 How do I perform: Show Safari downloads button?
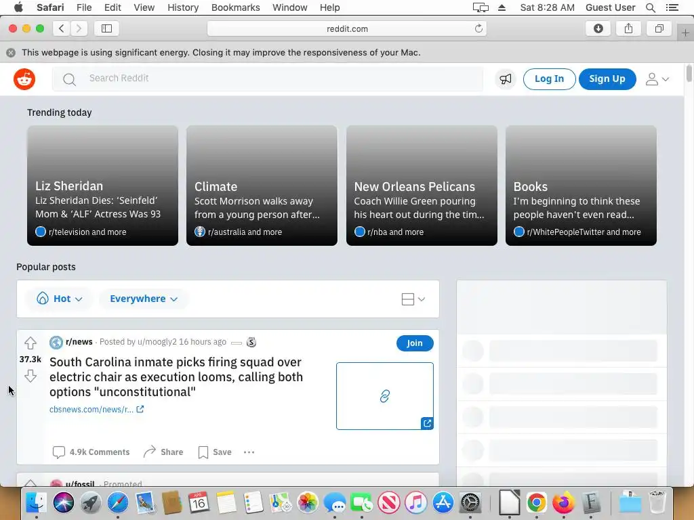point(598,28)
